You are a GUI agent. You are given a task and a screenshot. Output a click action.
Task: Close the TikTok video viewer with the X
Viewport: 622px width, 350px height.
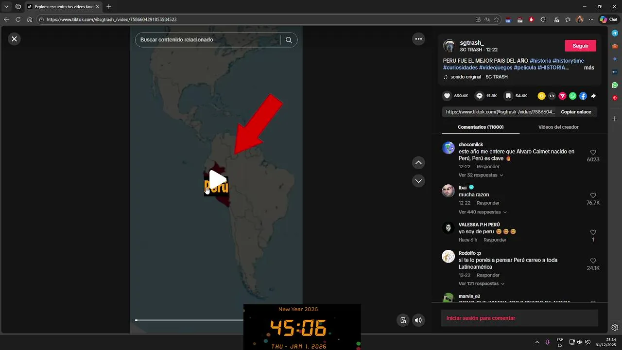[x=14, y=39]
